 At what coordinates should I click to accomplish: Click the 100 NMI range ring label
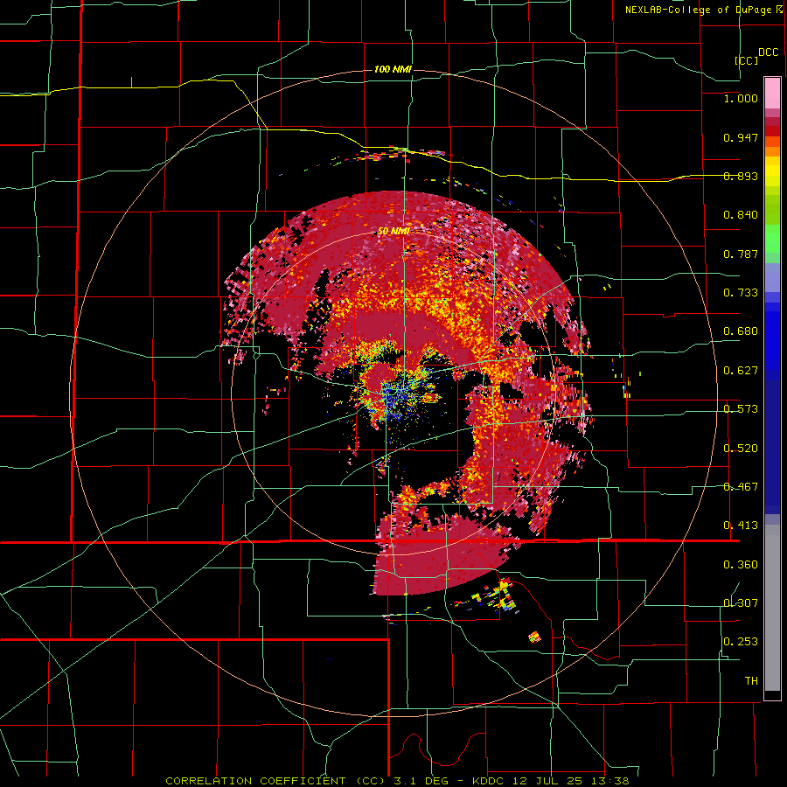click(x=393, y=69)
